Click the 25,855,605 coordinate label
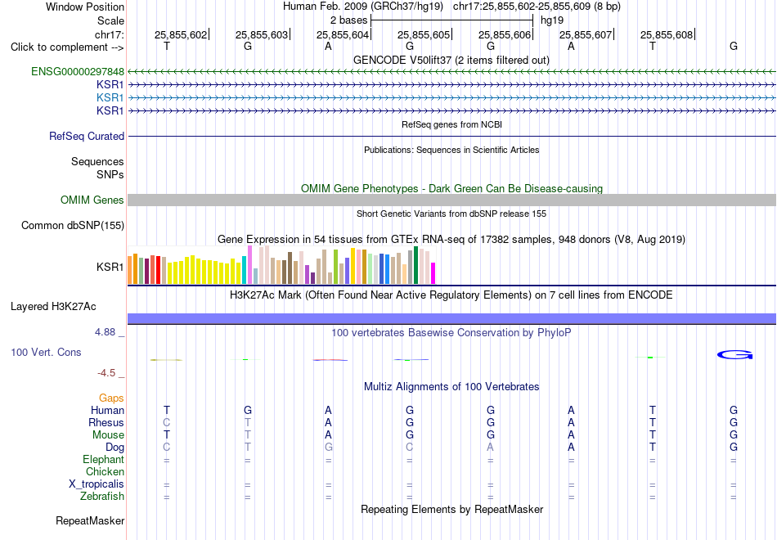This screenshot has width=777, height=540. click(x=423, y=35)
